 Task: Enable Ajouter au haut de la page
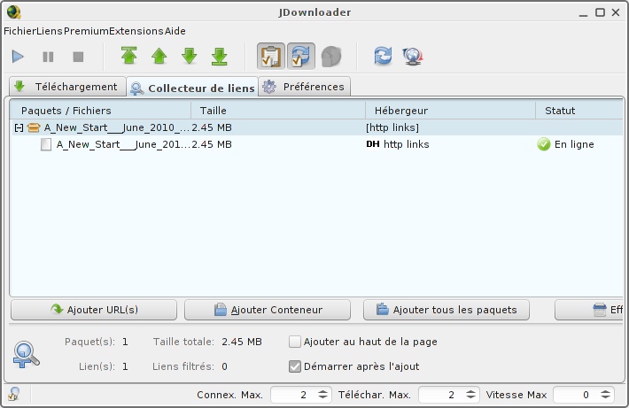[x=296, y=342]
